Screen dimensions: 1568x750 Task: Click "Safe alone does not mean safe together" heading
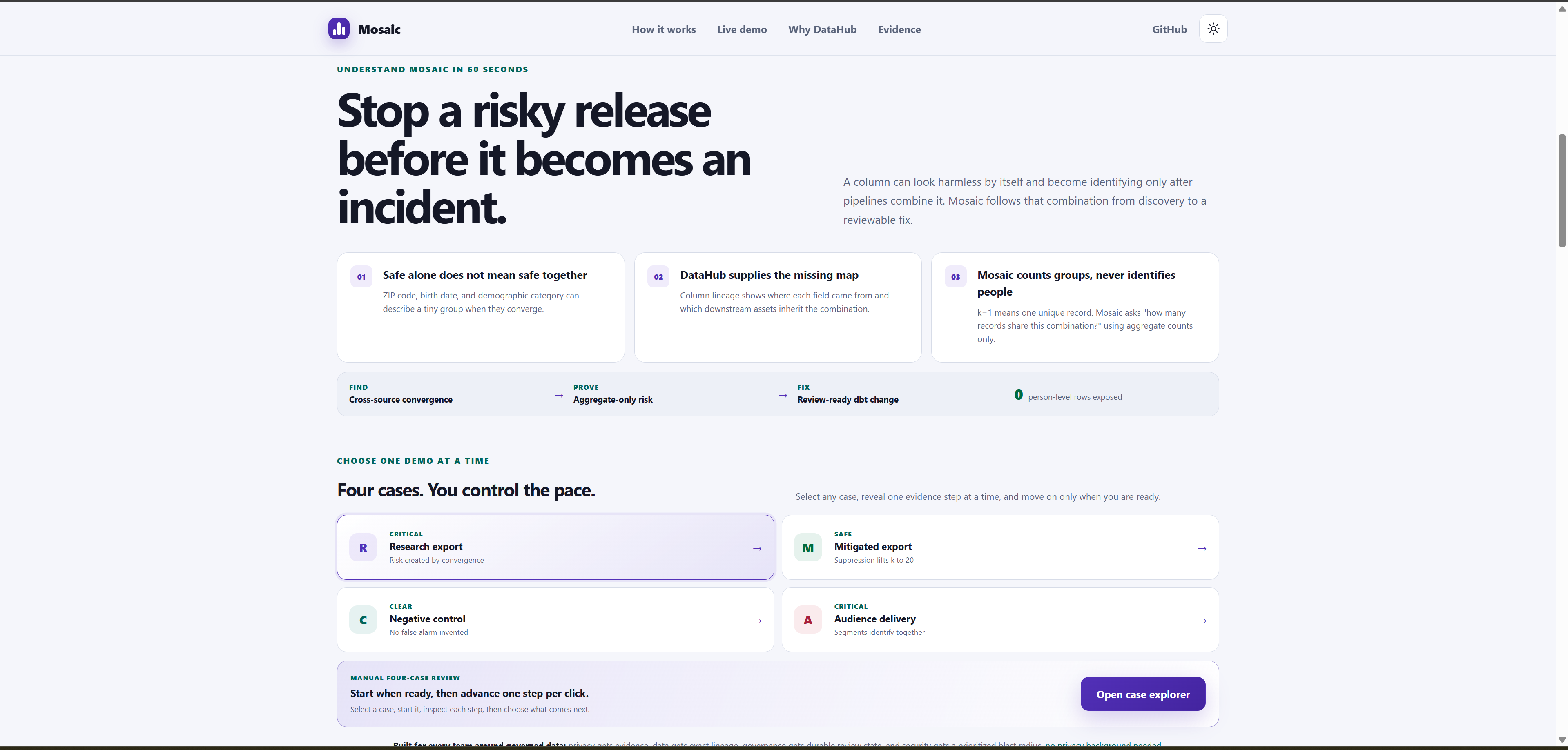pos(484,275)
